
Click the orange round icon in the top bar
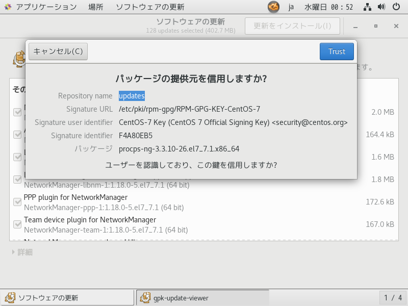click(x=273, y=7)
